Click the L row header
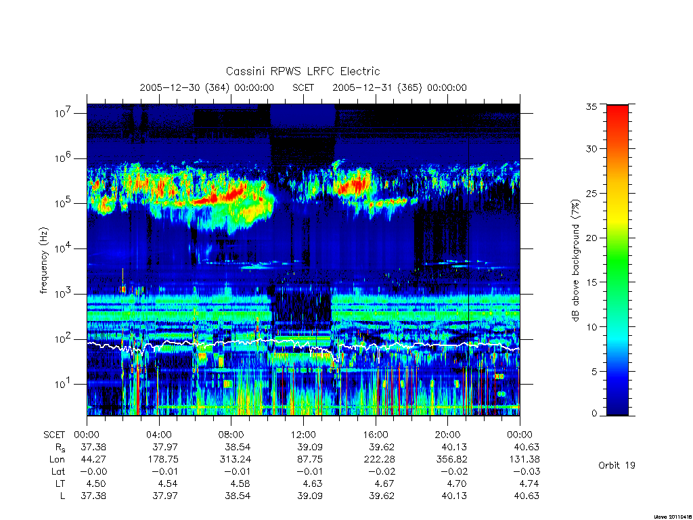This screenshot has width=693, height=520. (x=62, y=496)
